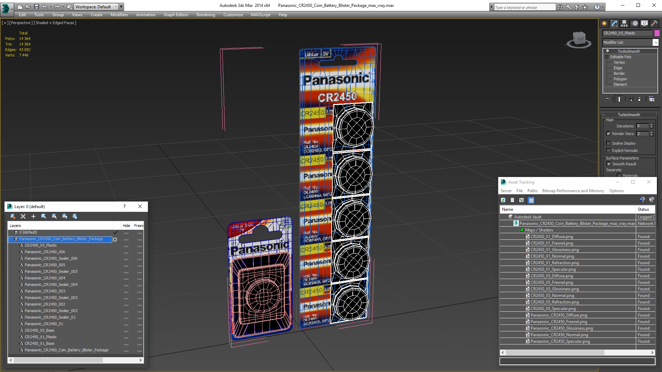Click Make Unique icon below modifier stack
This screenshot has width=662, height=372.
click(x=631, y=99)
